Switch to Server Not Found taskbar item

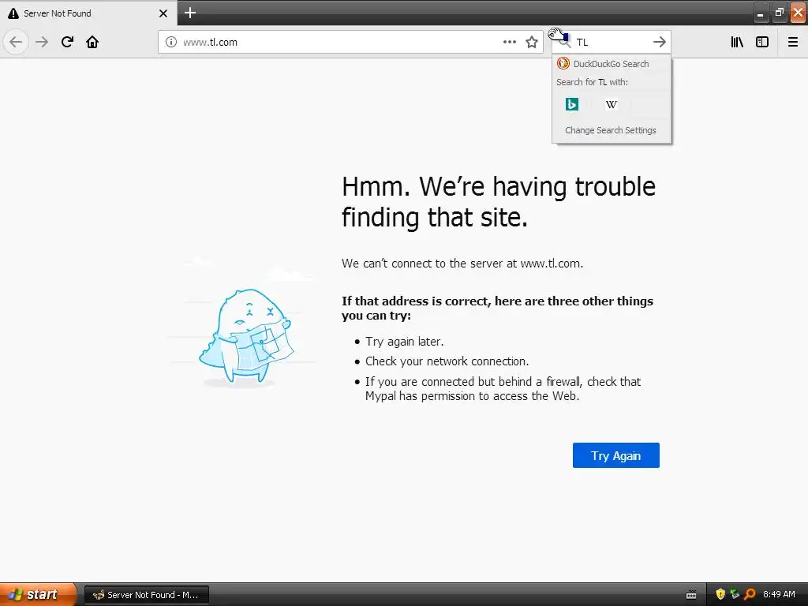147,595
